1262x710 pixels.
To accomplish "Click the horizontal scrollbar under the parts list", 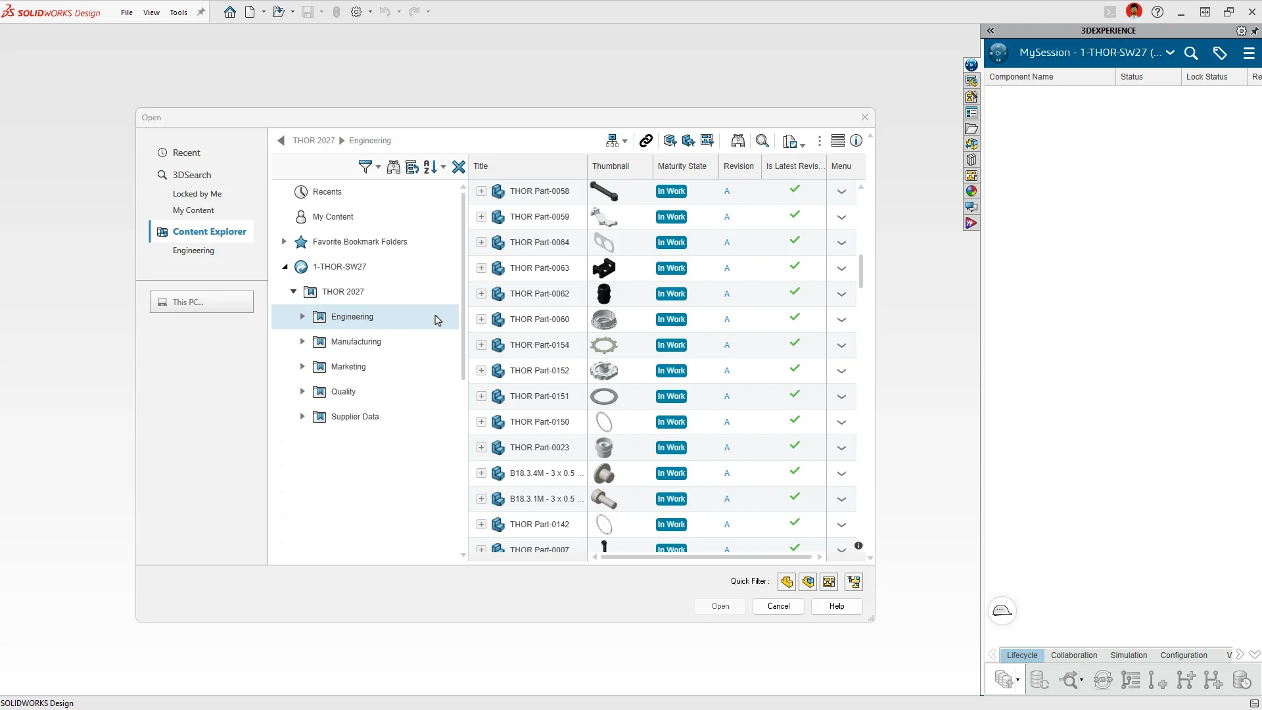I will coord(706,557).
